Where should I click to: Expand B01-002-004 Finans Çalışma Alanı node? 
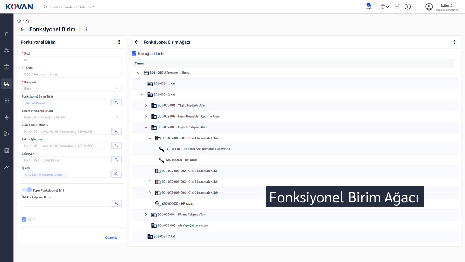[x=146, y=215]
